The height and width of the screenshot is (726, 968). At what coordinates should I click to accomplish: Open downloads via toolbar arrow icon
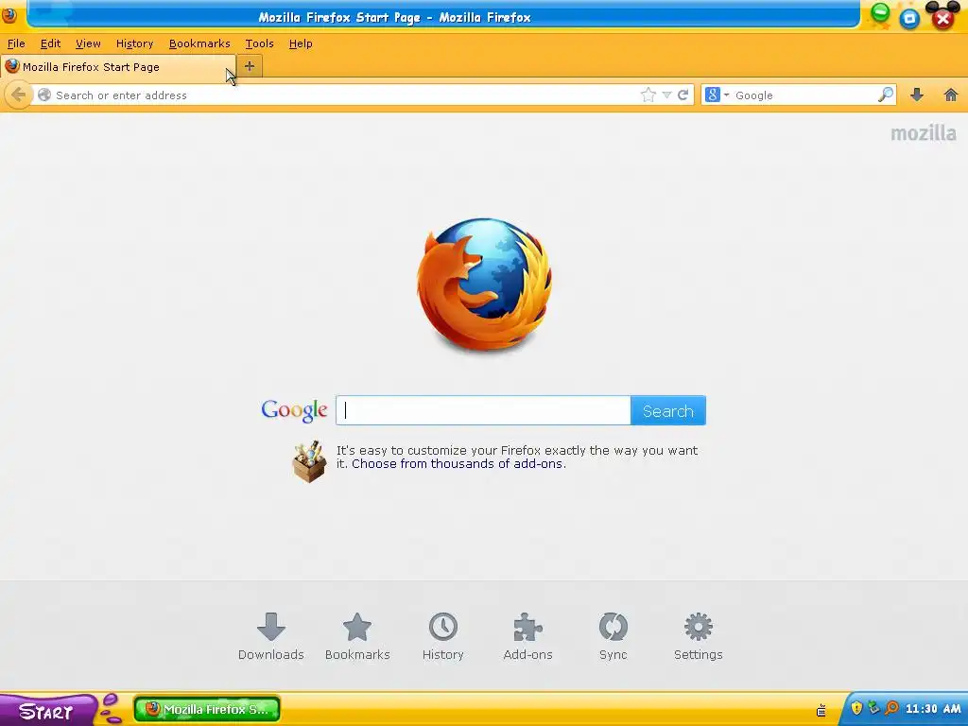pyautogui.click(x=917, y=95)
